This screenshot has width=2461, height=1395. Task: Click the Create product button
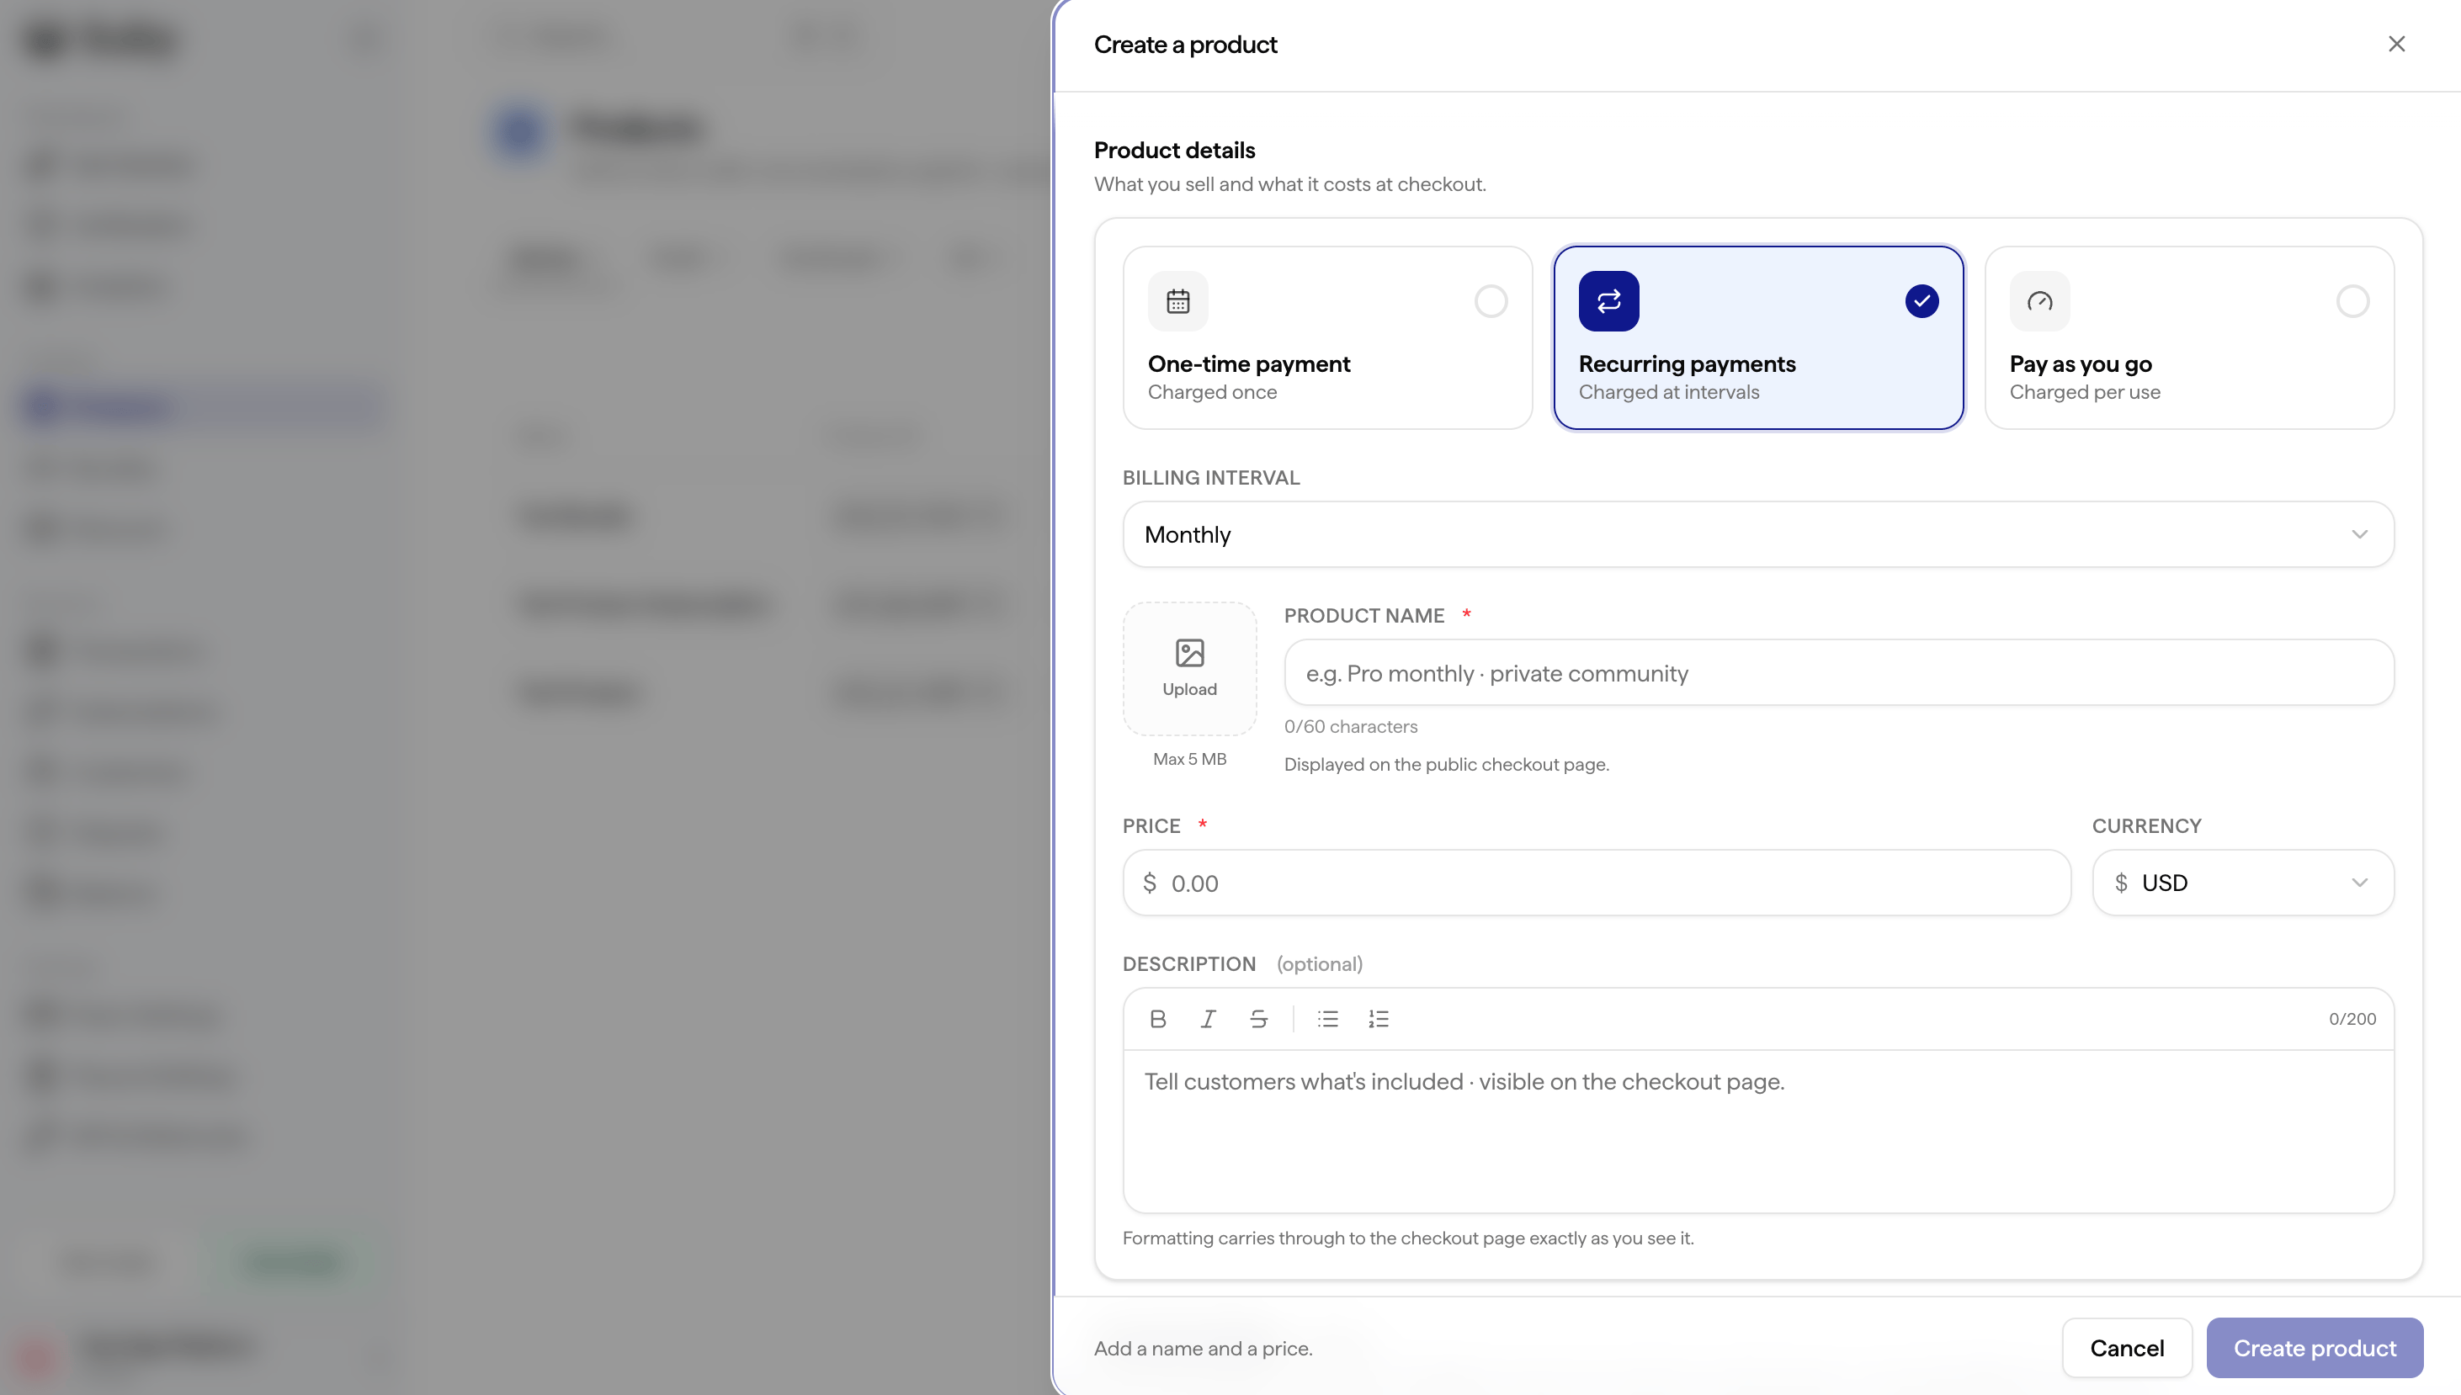pos(2315,1348)
